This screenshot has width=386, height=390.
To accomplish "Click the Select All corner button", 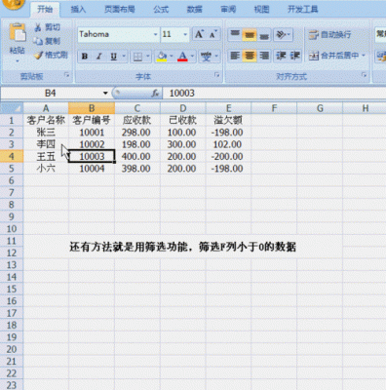I will coord(12,108).
